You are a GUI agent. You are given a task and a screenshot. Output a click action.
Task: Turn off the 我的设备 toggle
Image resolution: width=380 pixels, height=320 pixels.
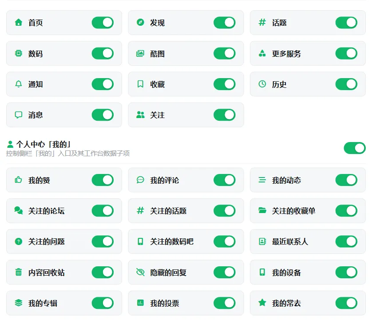click(346, 272)
